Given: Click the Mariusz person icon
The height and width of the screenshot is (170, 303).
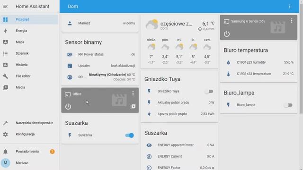Looking at the screenshot, I should coord(70,23).
